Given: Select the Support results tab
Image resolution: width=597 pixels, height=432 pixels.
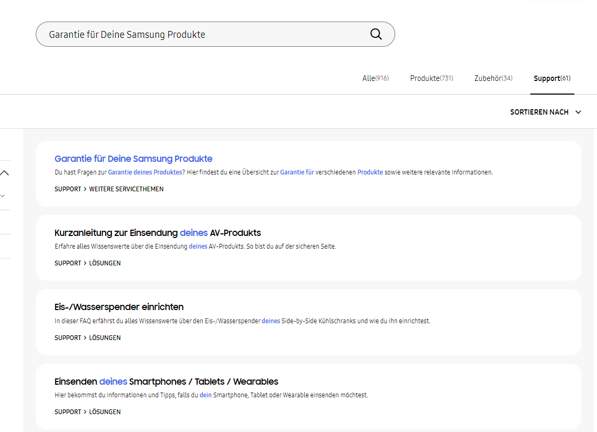Looking at the screenshot, I should coord(552,78).
